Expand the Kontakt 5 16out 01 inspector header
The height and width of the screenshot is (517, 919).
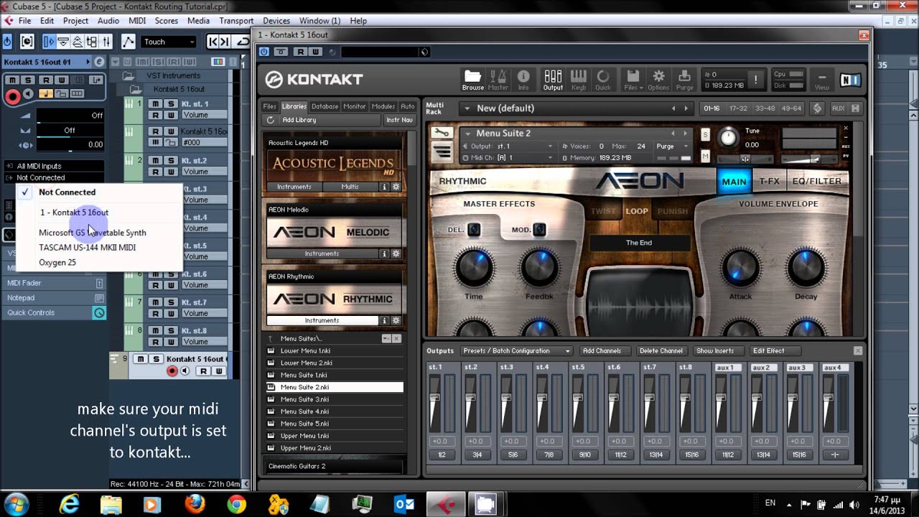tap(47, 62)
